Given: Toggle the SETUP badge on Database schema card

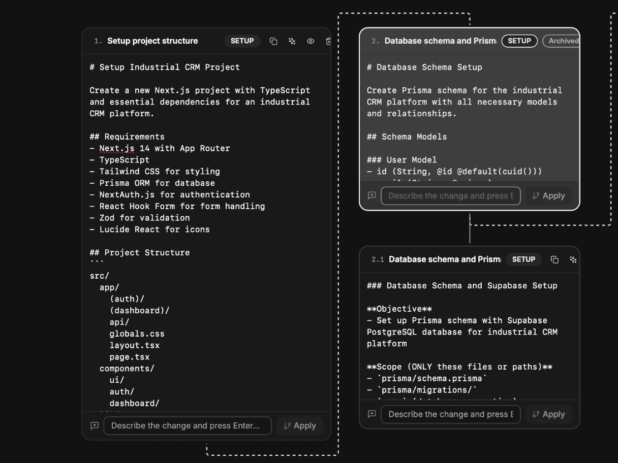Looking at the screenshot, I should (x=519, y=41).
